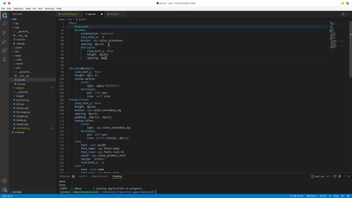This screenshot has height=198, width=352.
Task: Click the unsaved dot on pos.kv tab
Action: pos(102,14)
